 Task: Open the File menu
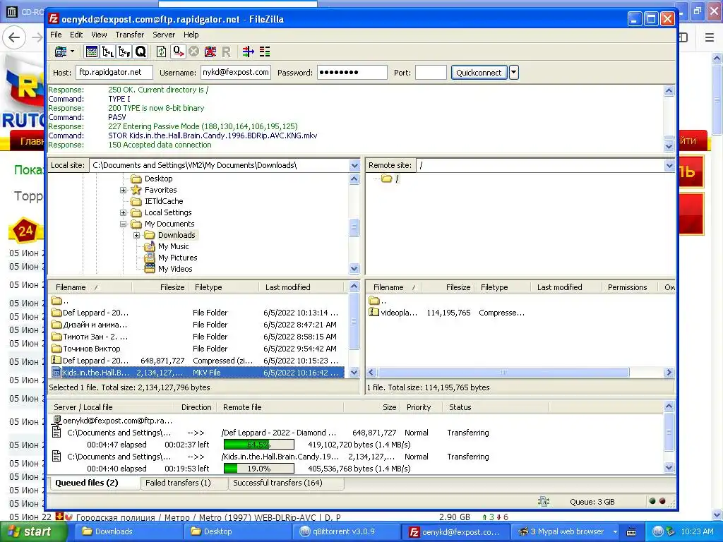coord(56,35)
